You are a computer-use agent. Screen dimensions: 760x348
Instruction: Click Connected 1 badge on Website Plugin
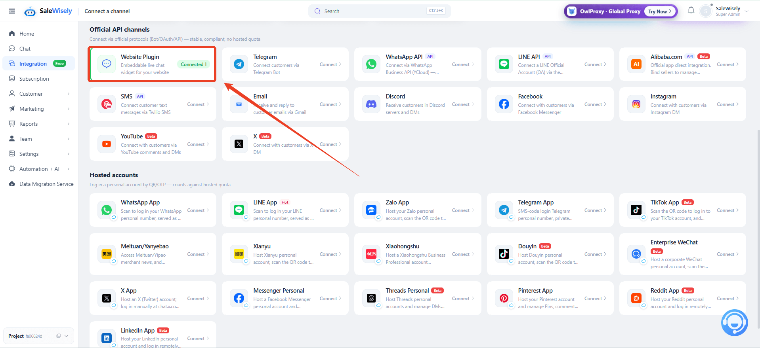pos(194,64)
